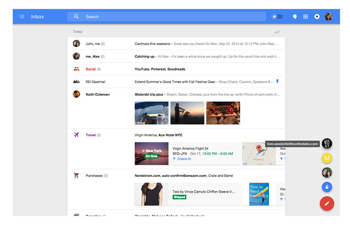The image size is (350, 234).
Task: Click the Today section header
Action: pos(77,32)
